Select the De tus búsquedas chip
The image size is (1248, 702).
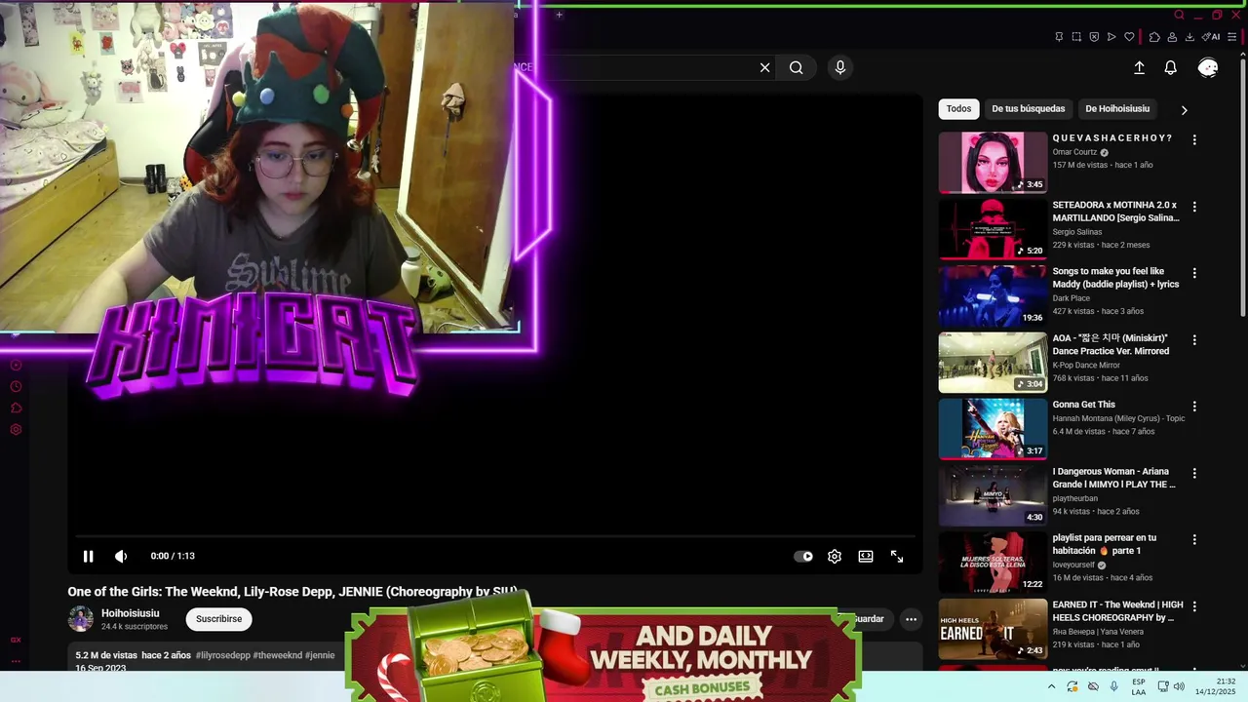[x=1029, y=108]
